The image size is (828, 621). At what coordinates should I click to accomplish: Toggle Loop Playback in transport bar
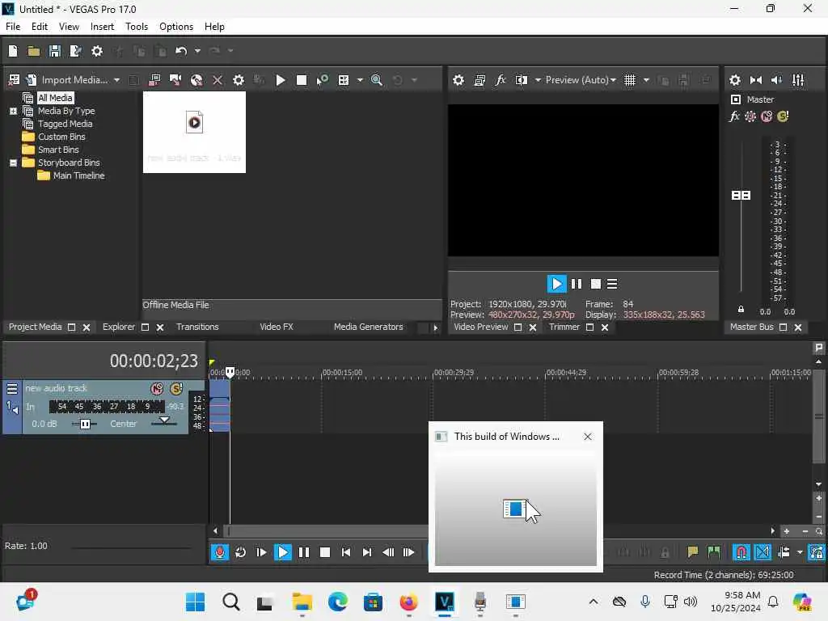(x=240, y=552)
